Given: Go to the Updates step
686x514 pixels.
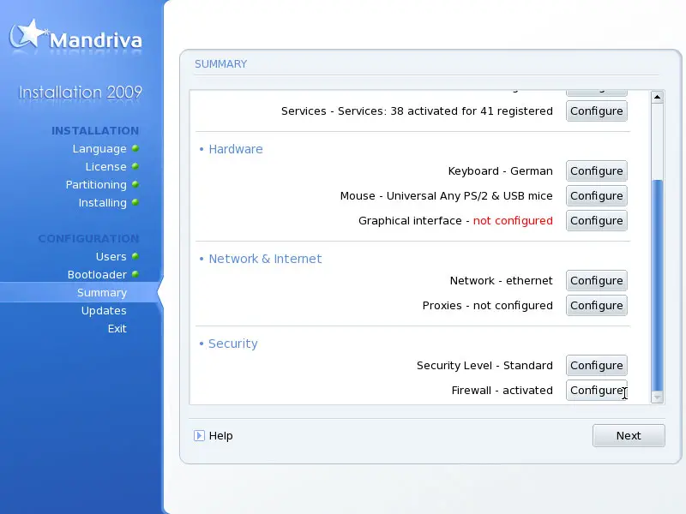Looking at the screenshot, I should pyautogui.click(x=104, y=310).
